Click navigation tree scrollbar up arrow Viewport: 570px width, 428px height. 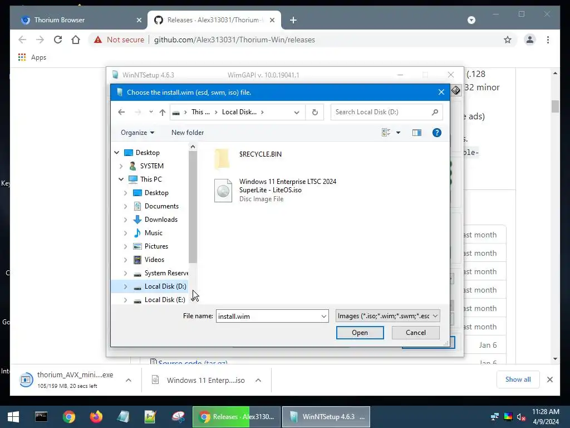193,147
